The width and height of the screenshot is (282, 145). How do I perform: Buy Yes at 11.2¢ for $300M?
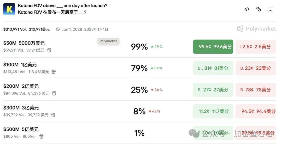[213, 111]
